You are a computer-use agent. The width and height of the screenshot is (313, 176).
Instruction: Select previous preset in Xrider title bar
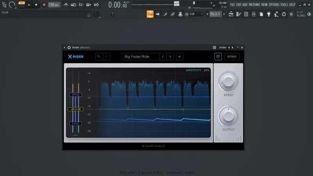(x=229, y=47)
